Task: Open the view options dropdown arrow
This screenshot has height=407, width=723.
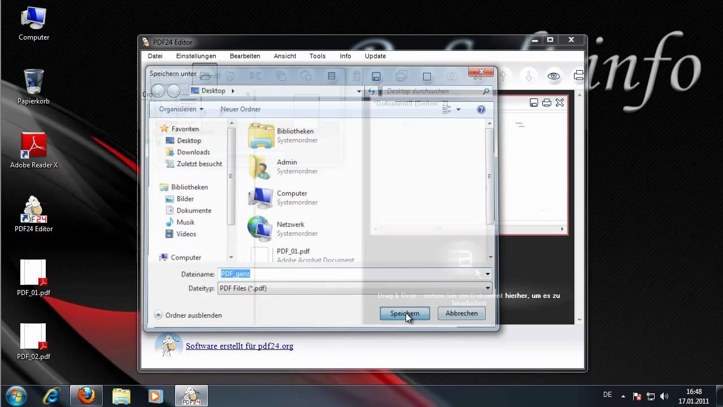Action: click(x=458, y=109)
